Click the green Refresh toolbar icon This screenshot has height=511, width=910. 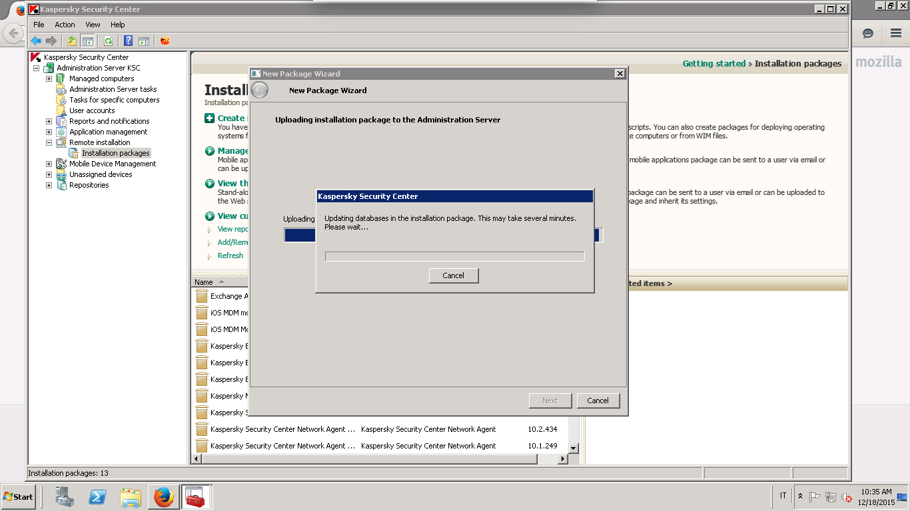tap(108, 41)
